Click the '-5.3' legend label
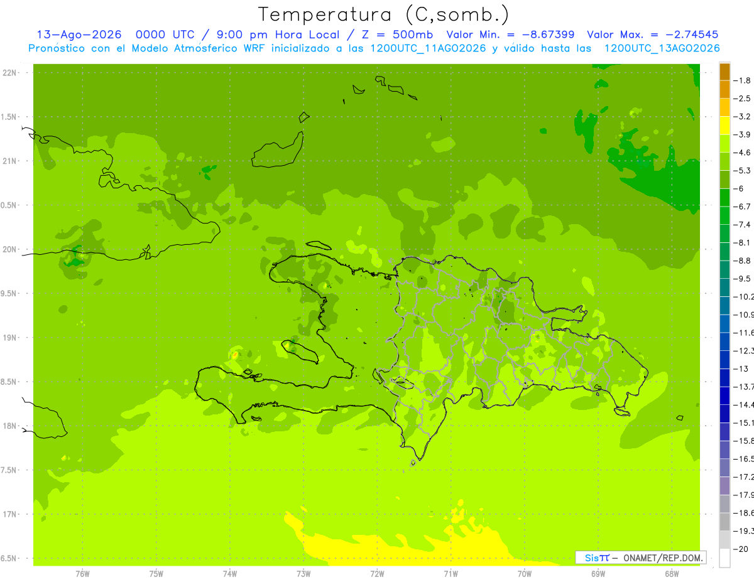 click(742, 170)
